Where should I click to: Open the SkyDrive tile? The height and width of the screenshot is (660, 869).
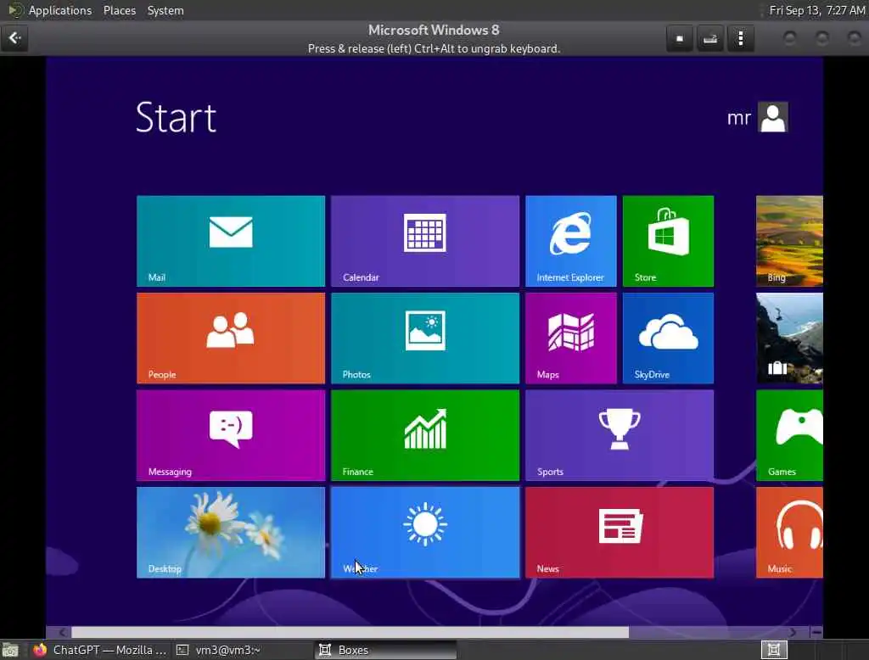pyautogui.click(x=668, y=338)
